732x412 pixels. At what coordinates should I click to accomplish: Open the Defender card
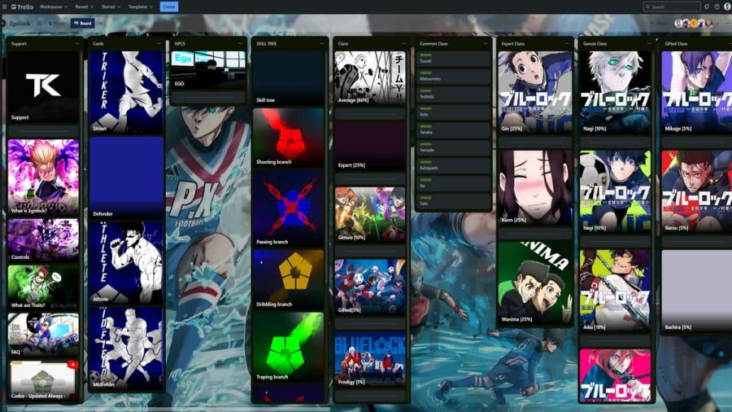click(127, 178)
